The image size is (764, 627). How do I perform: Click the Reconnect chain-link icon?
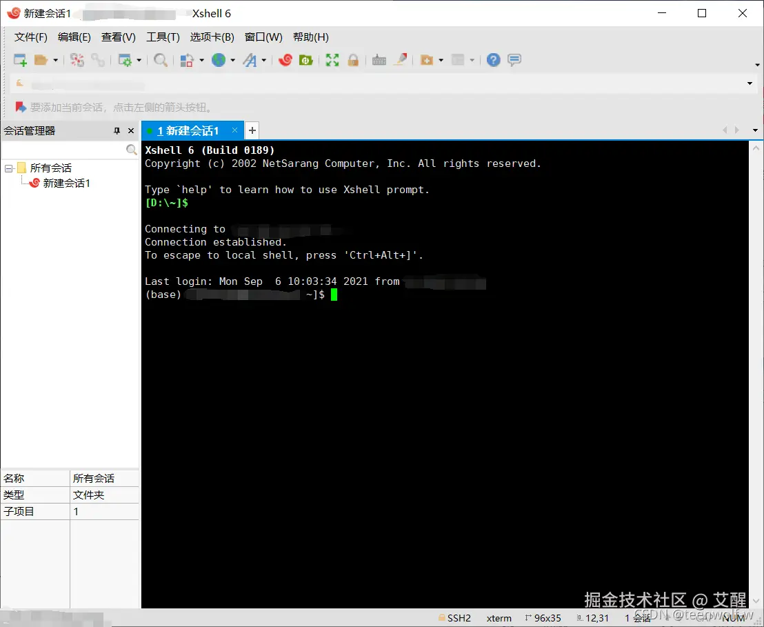98,60
